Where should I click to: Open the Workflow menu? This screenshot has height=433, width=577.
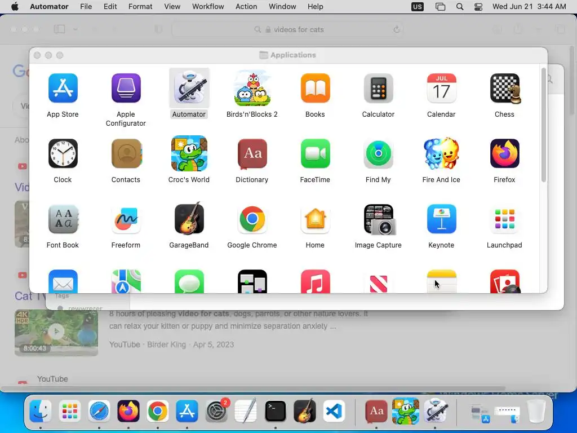coord(208,7)
